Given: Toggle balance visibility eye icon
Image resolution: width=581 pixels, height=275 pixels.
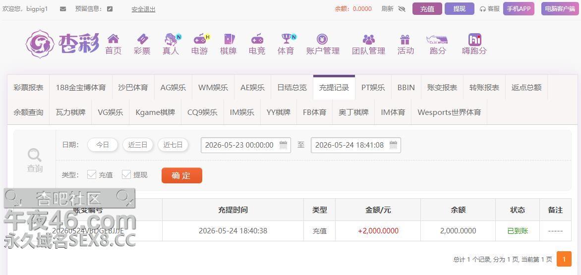Looking at the screenshot, I should coord(402,9).
